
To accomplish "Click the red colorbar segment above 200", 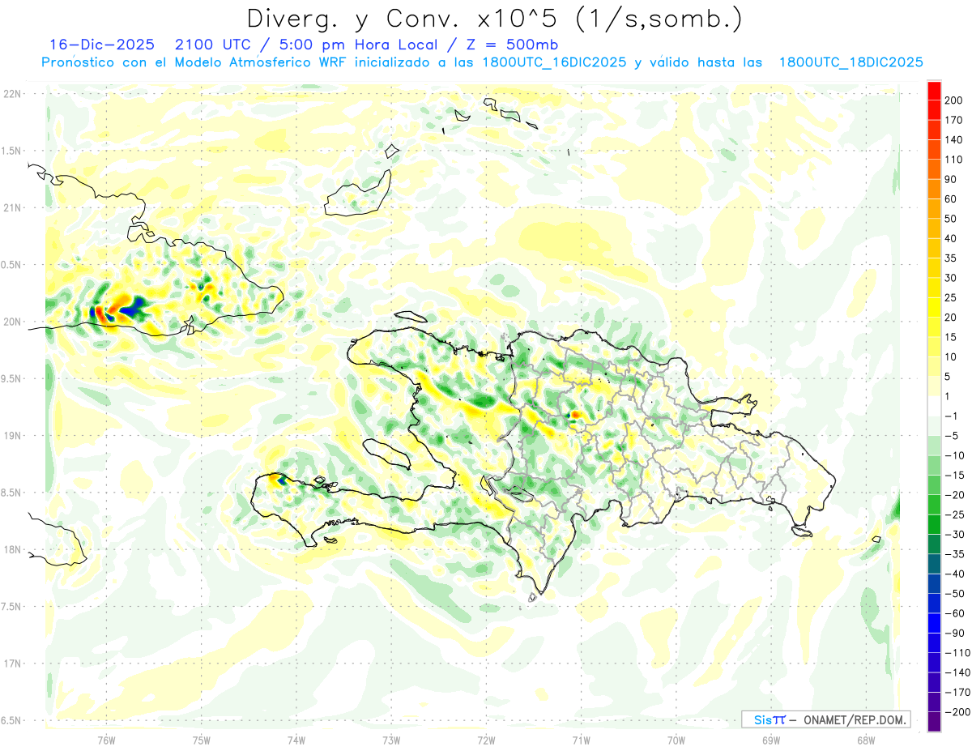I will pos(934,91).
